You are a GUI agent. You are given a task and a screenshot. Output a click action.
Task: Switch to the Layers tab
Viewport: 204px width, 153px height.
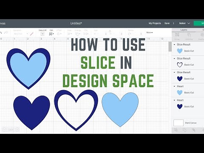(184, 30)
